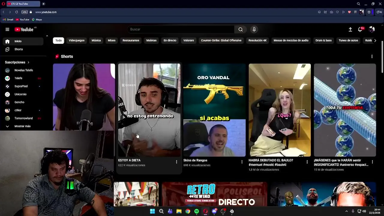The width and height of the screenshot is (384, 216).
Task: Select the Videojuegos filter chip
Action: 76,40
